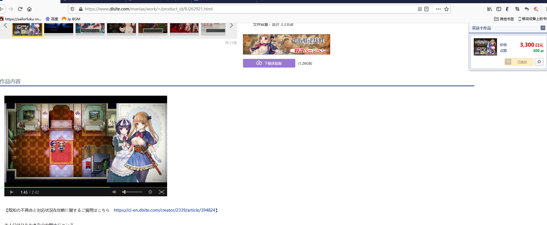Toggle reader view for this page
Image resolution: width=547 pixels, height=225 pixels.
click(426, 9)
